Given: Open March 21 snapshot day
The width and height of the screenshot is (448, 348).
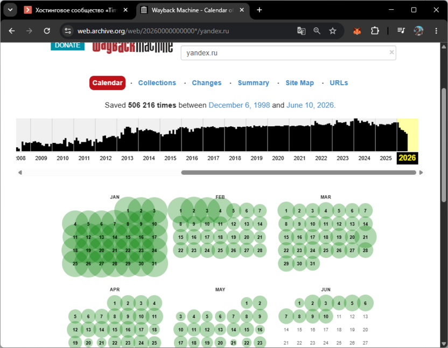Looking at the screenshot, I should pyautogui.click(x=366, y=237).
